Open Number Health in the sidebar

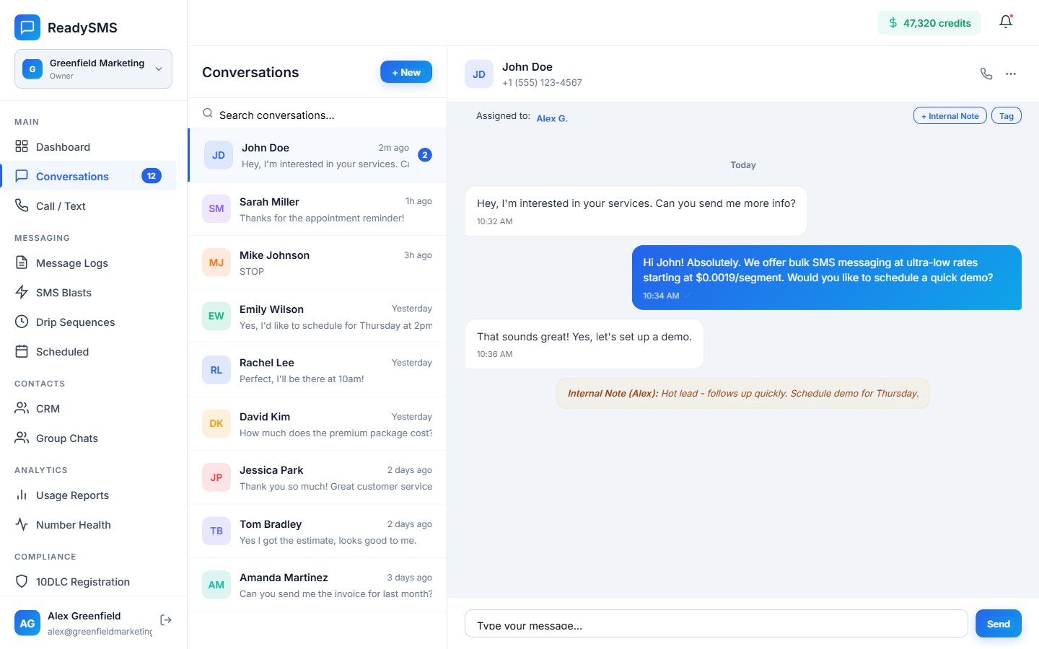(88, 524)
